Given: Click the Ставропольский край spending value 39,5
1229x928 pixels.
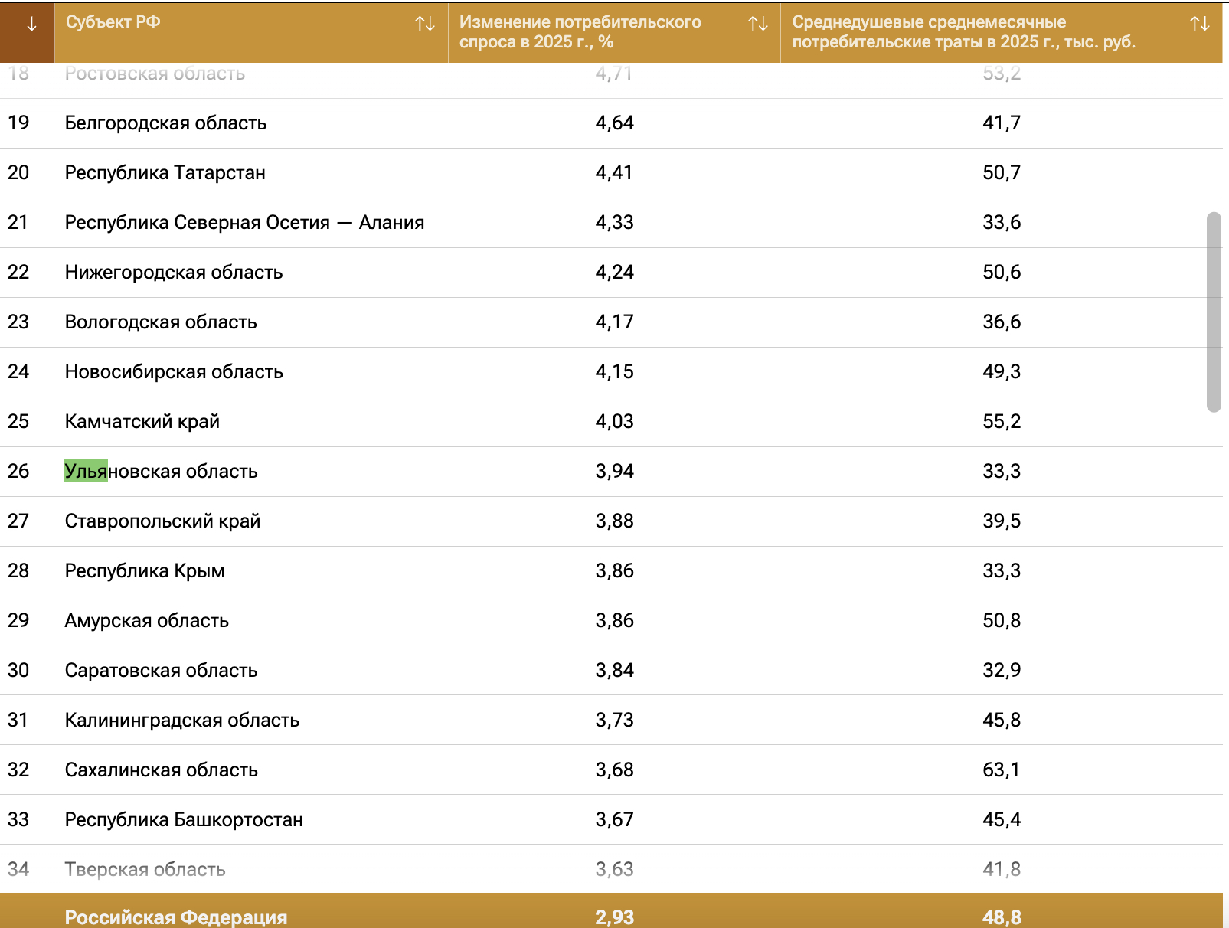Looking at the screenshot, I should 1001,521.
